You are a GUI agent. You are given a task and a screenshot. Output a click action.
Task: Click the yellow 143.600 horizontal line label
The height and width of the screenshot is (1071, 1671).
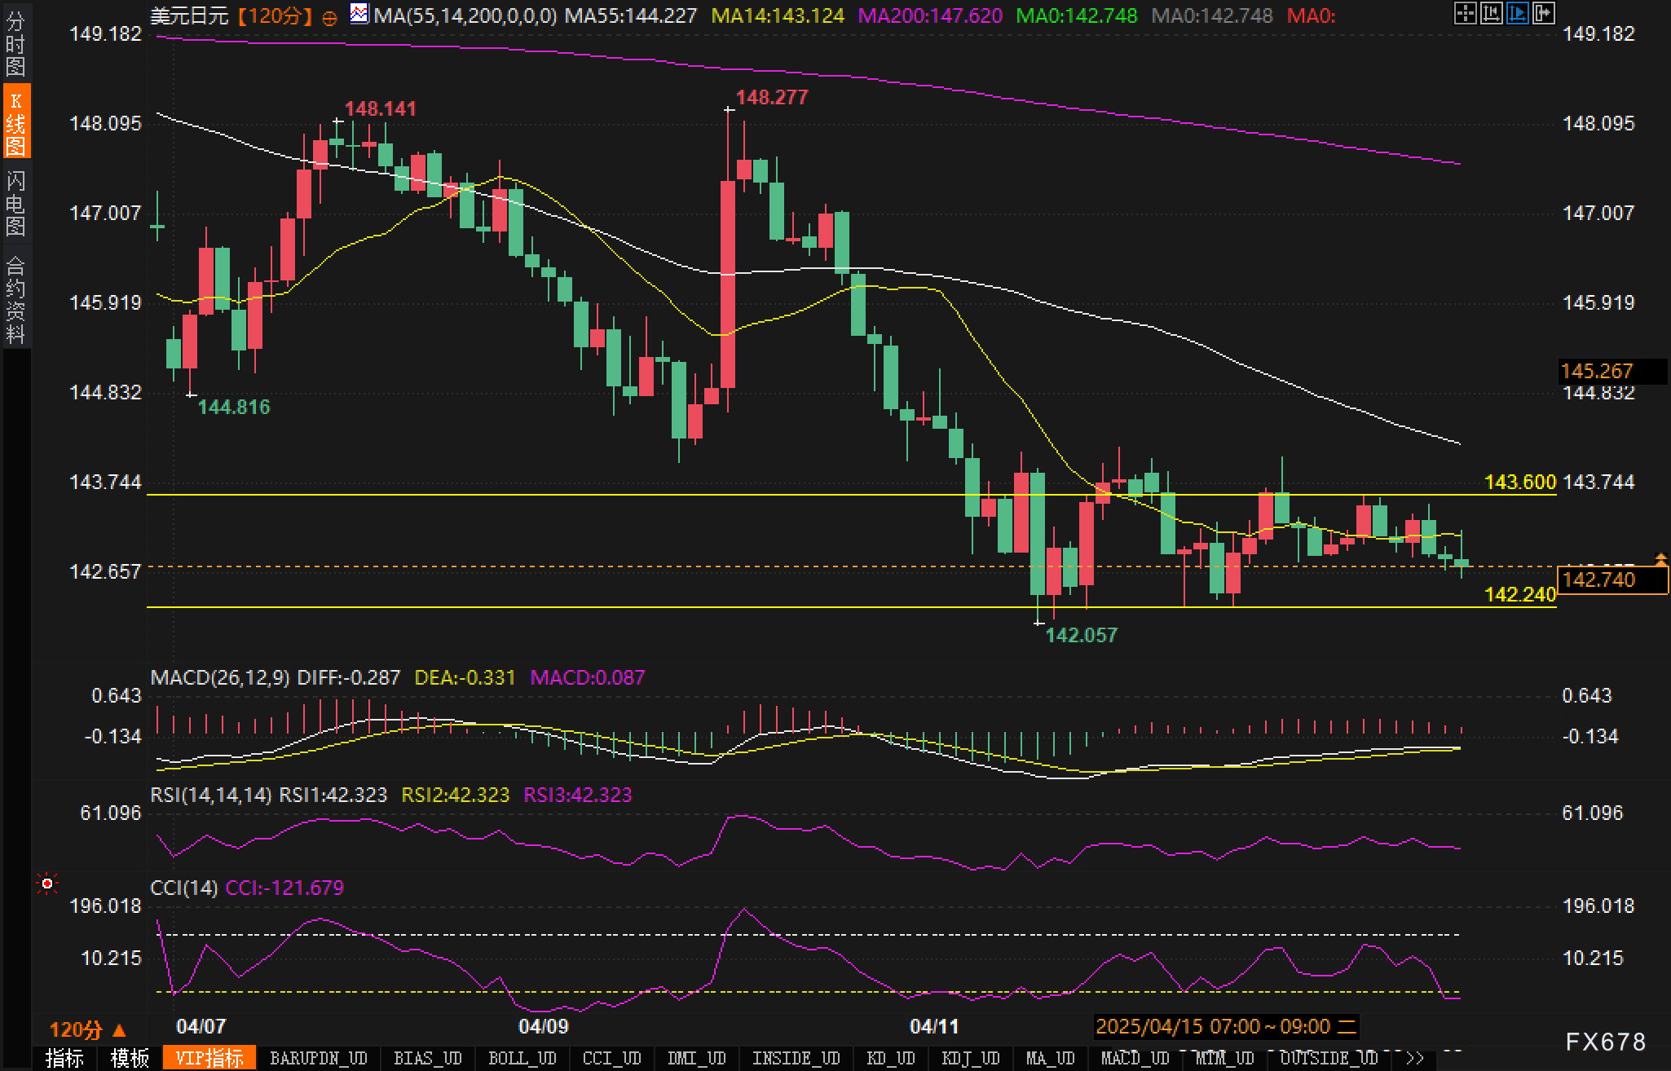pos(1519,482)
